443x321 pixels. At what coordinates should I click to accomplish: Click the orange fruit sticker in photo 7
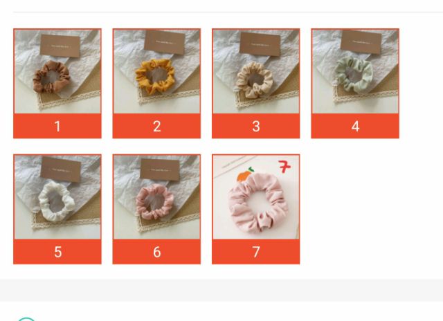[x=245, y=175]
